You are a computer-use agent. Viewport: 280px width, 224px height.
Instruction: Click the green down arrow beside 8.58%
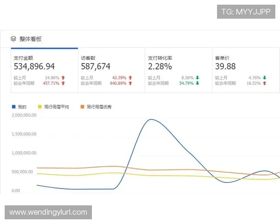197,78
